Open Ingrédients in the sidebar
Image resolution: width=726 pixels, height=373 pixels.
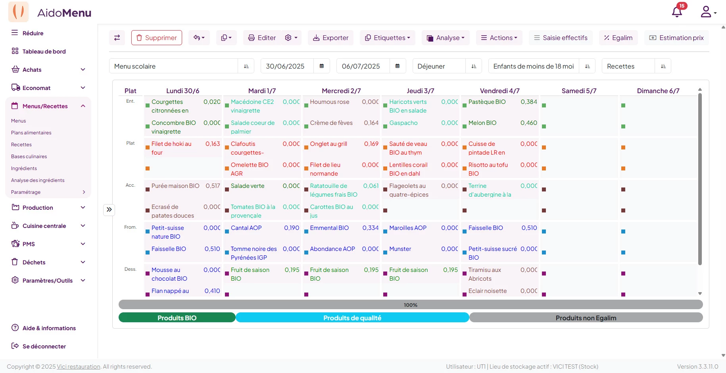[24, 168]
